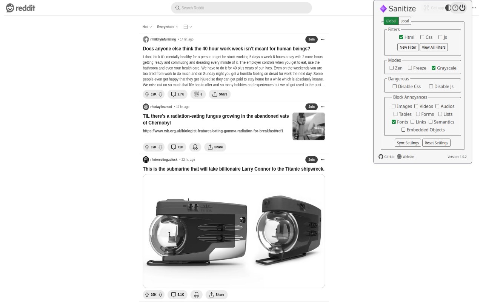Toggle the Sanitize dark/light theme icon
The image size is (483, 302).
tap(448, 8)
